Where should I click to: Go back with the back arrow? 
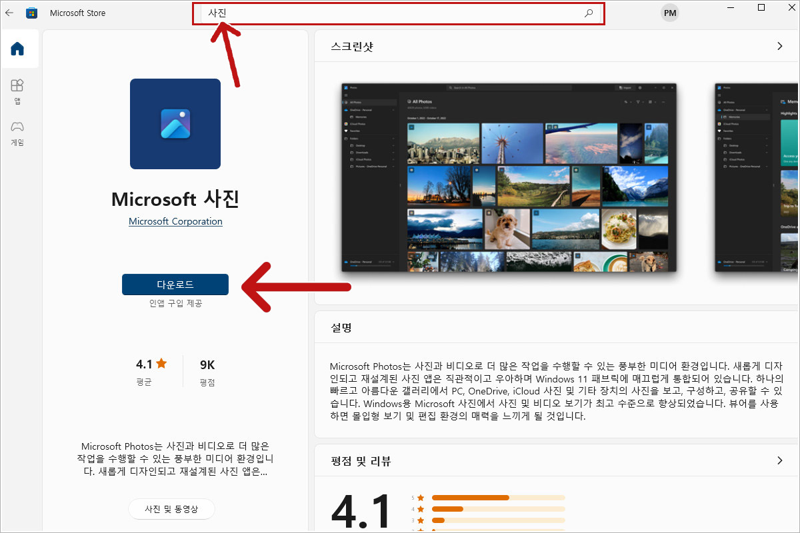click(x=9, y=13)
